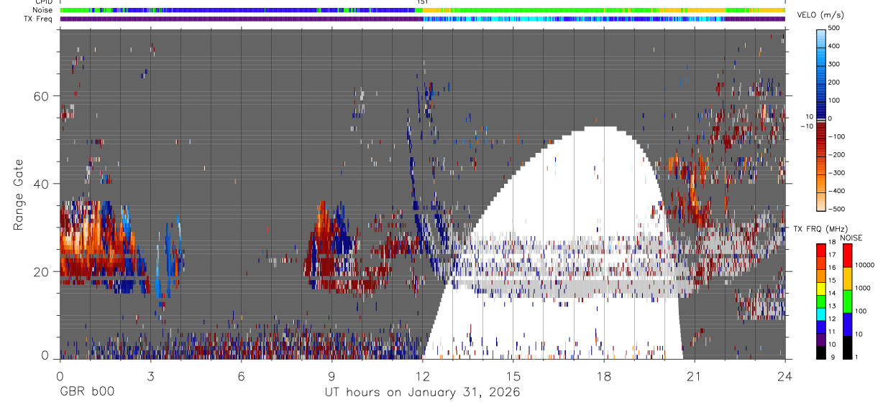Viewport: 883px width, 407px height.
Task: Click the purple segment of the TX FRQ color bar
Action: tap(821, 340)
